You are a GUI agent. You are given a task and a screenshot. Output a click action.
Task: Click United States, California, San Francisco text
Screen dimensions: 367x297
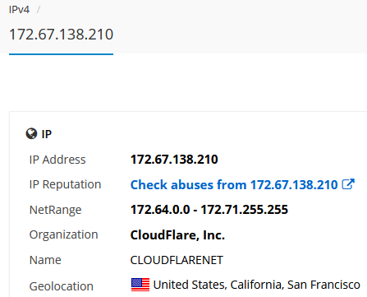pyautogui.click(x=256, y=285)
